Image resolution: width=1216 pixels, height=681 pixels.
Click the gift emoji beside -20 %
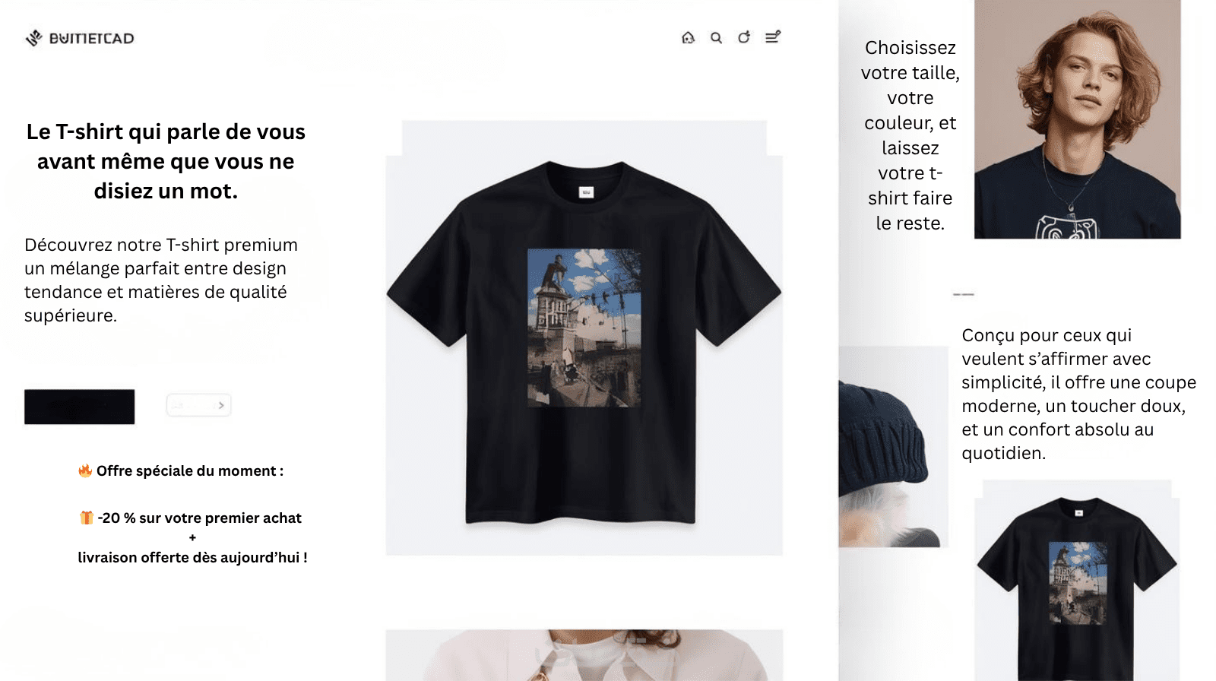87,518
